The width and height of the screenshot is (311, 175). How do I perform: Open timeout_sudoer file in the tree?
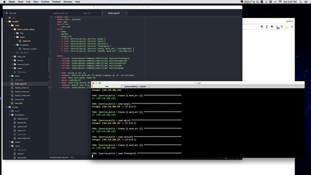click(x=30, y=49)
